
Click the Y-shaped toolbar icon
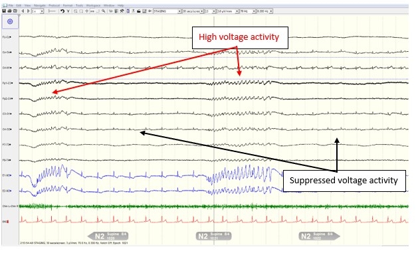tap(68, 11)
